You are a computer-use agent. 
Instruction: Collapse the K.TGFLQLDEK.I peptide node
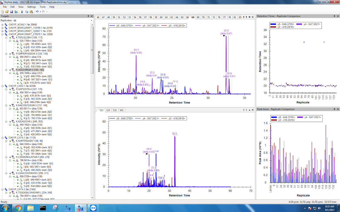(x=6, y=37)
